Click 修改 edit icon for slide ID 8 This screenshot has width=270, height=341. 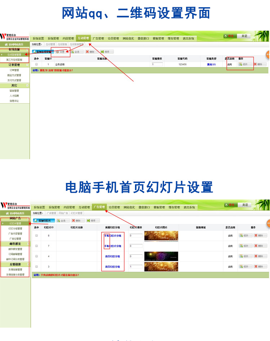coord(241,236)
